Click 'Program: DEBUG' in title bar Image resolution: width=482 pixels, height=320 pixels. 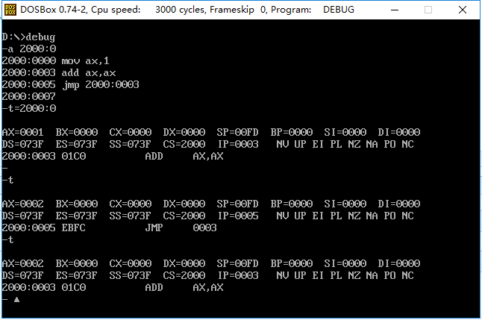[x=313, y=10]
